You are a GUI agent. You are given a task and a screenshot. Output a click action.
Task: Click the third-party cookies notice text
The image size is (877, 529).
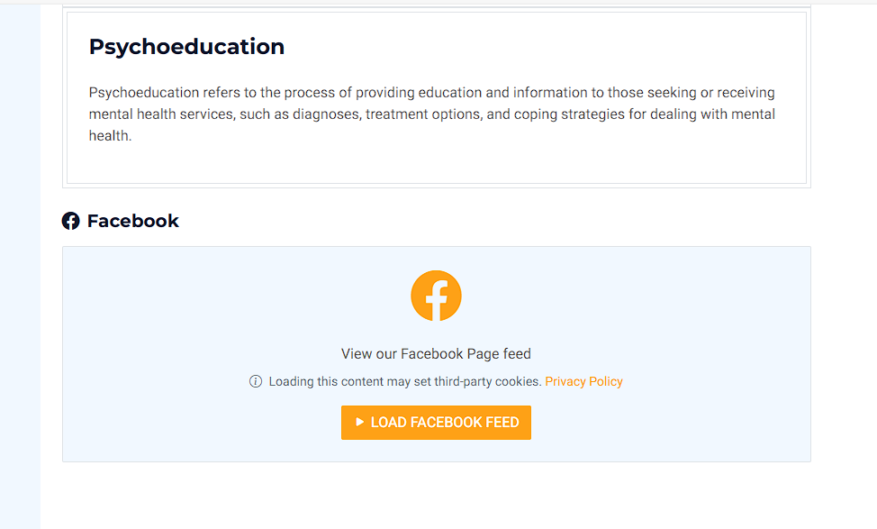click(405, 381)
